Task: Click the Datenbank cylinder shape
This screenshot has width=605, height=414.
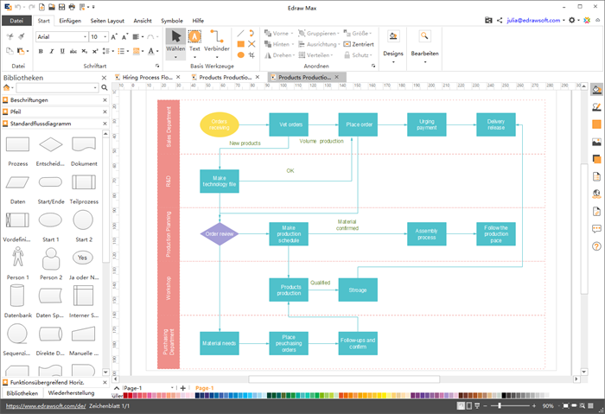Action: point(18,296)
